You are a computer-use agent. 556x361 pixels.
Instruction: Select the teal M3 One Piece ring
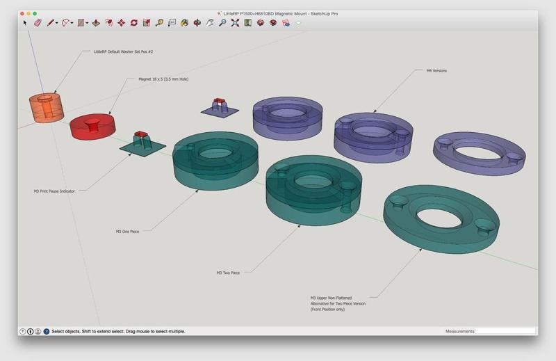(215, 161)
